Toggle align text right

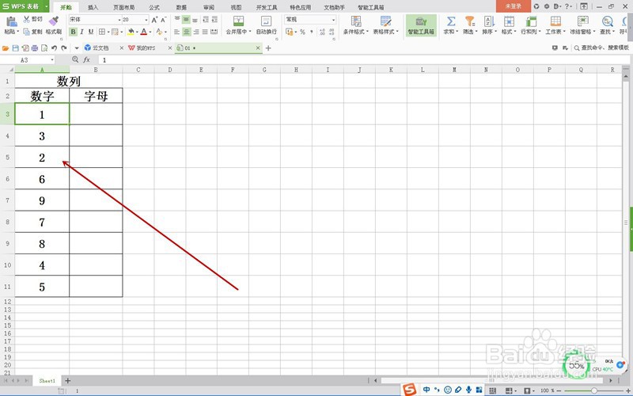point(195,32)
